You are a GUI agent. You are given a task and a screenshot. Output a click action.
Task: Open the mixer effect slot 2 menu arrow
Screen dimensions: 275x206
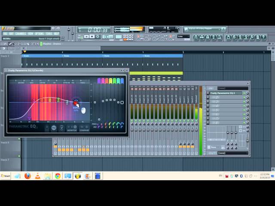[x=208, y=97]
